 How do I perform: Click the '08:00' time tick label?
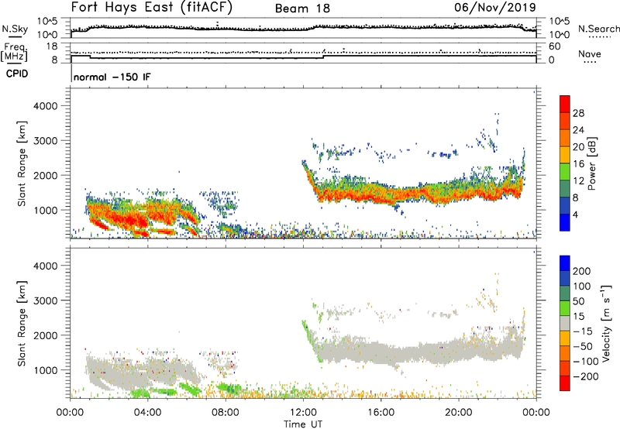click(x=225, y=413)
